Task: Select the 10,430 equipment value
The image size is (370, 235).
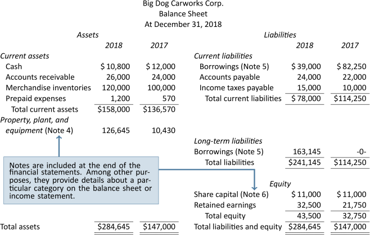Action: coord(164,131)
